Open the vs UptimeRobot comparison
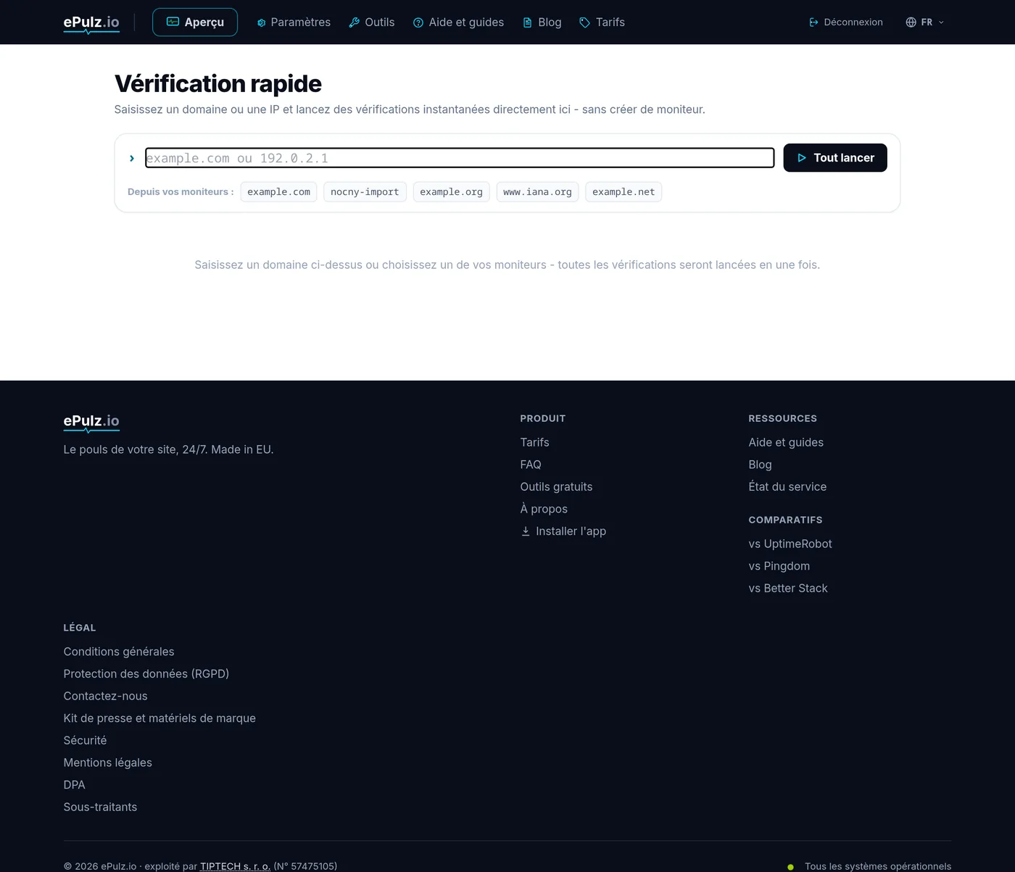1015x872 pixels. click(x=790, y=544)
